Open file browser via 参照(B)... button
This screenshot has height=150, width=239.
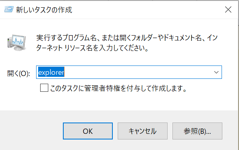[197, 131]
